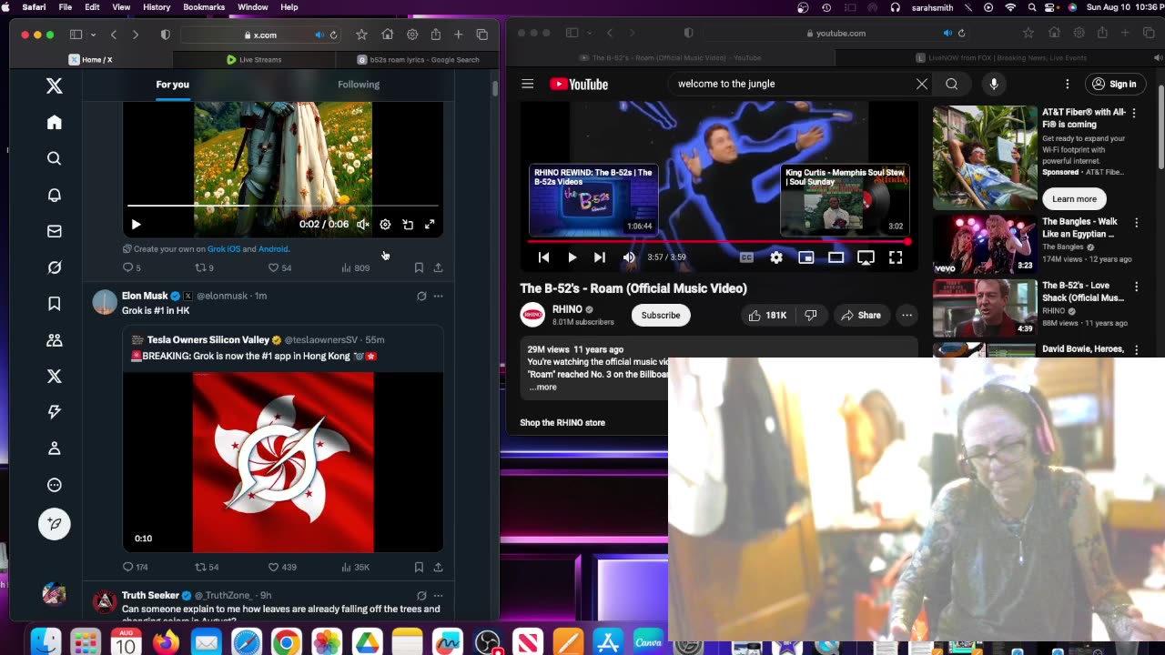The height and width of the screenshot is (655, 1165).
Task: Open Communities people icon in X sidebar
Action: click(55, 340)
